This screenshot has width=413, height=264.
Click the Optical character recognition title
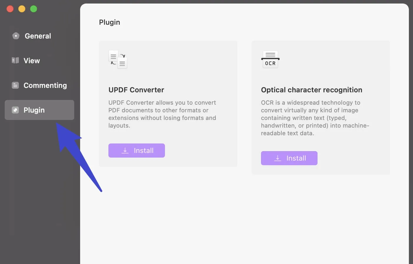click(312, 90)
